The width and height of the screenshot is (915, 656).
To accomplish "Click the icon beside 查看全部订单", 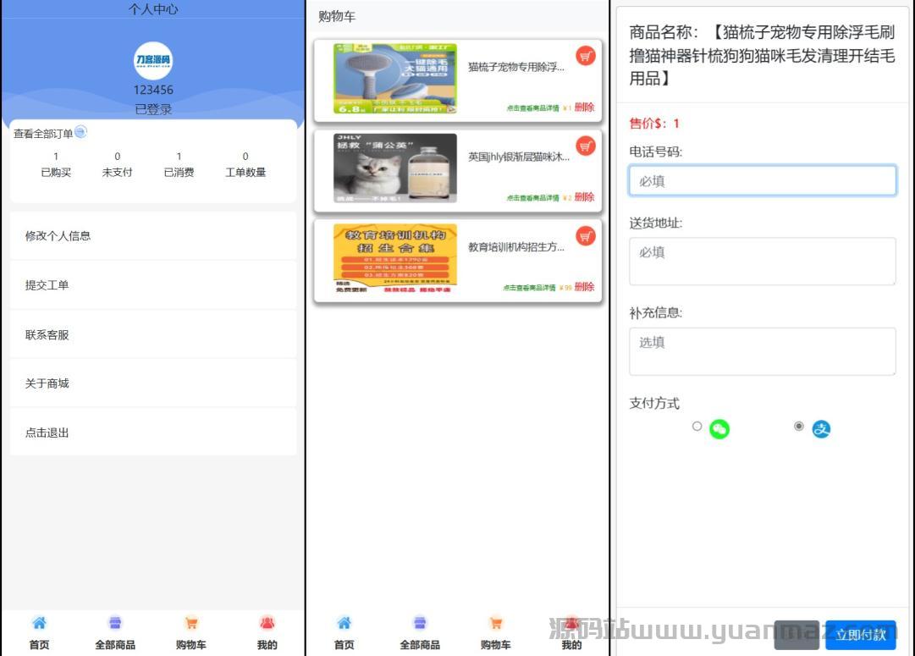I will [x=80, y=132].
